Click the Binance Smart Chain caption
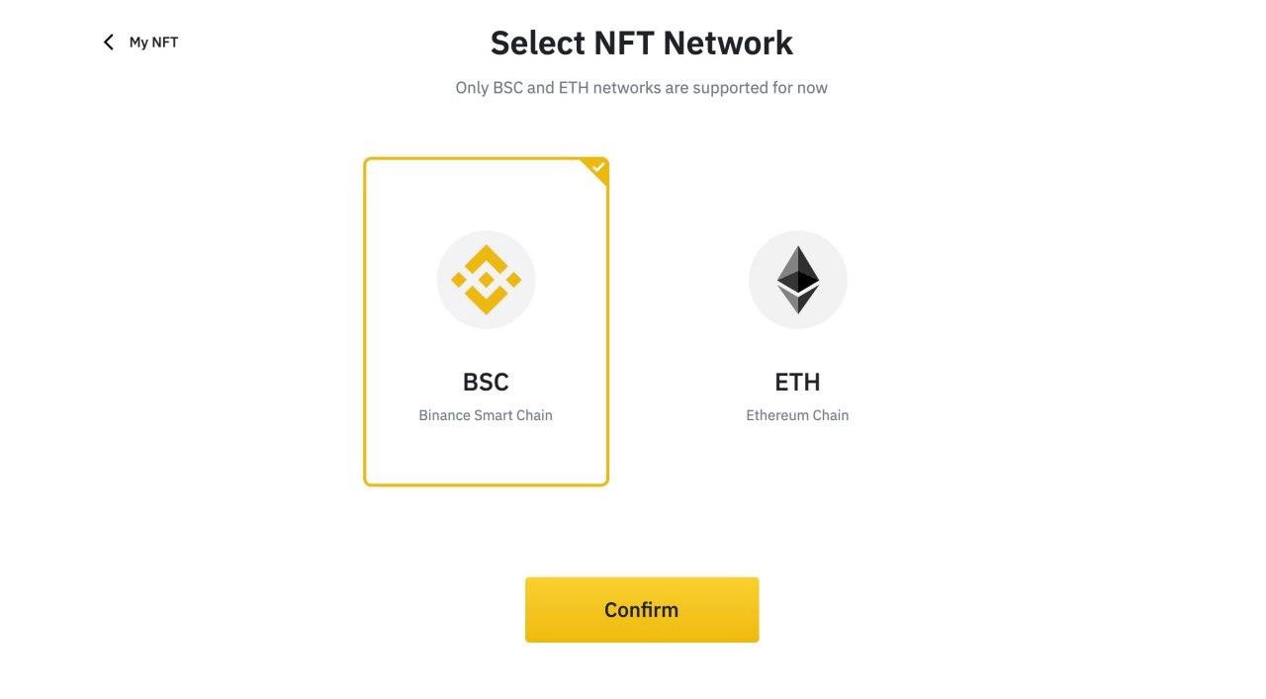1266x699 pixels. 486,415
